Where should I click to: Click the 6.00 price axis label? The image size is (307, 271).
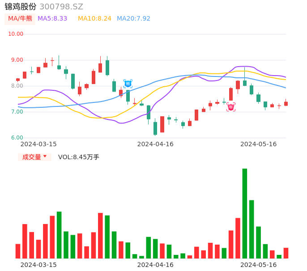pyautogui.click(x=17, y=138)
